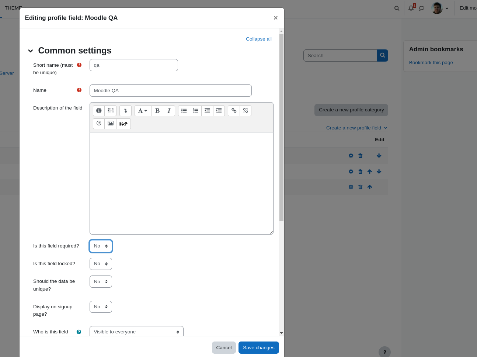477x357 pixels.
Task: Toggle italic formatting in description editor
Action: (169, 111)
